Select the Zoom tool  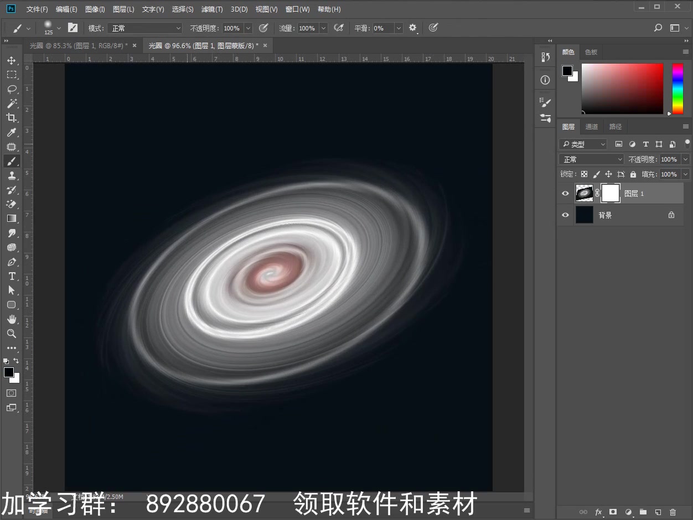coord(12,334)
